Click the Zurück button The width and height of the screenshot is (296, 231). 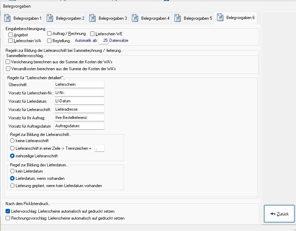point(279,214)
